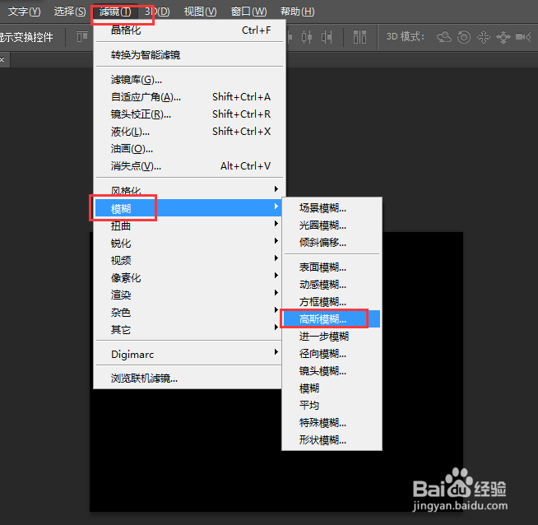
Task: Select 形状模糊... blur
Action: point(332,440)
